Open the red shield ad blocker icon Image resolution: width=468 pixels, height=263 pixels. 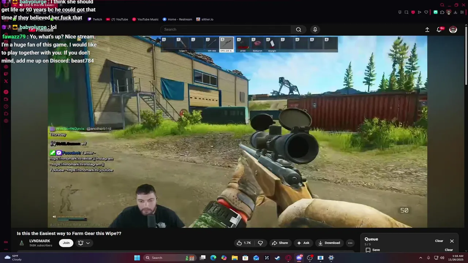[413, 12]
